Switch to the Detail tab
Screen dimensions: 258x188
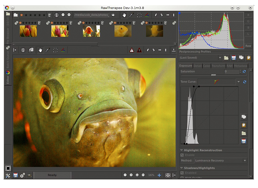[x=197, y=66]
